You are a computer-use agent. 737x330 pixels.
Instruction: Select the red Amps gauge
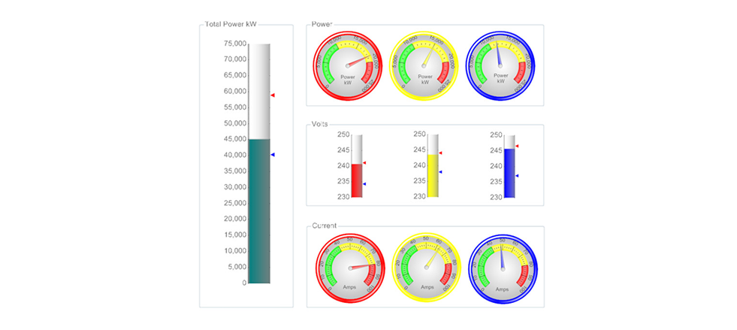(350, 268)
